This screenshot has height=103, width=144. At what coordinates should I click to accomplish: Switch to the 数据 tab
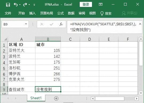pyautogui.click(x=71, y=13)
